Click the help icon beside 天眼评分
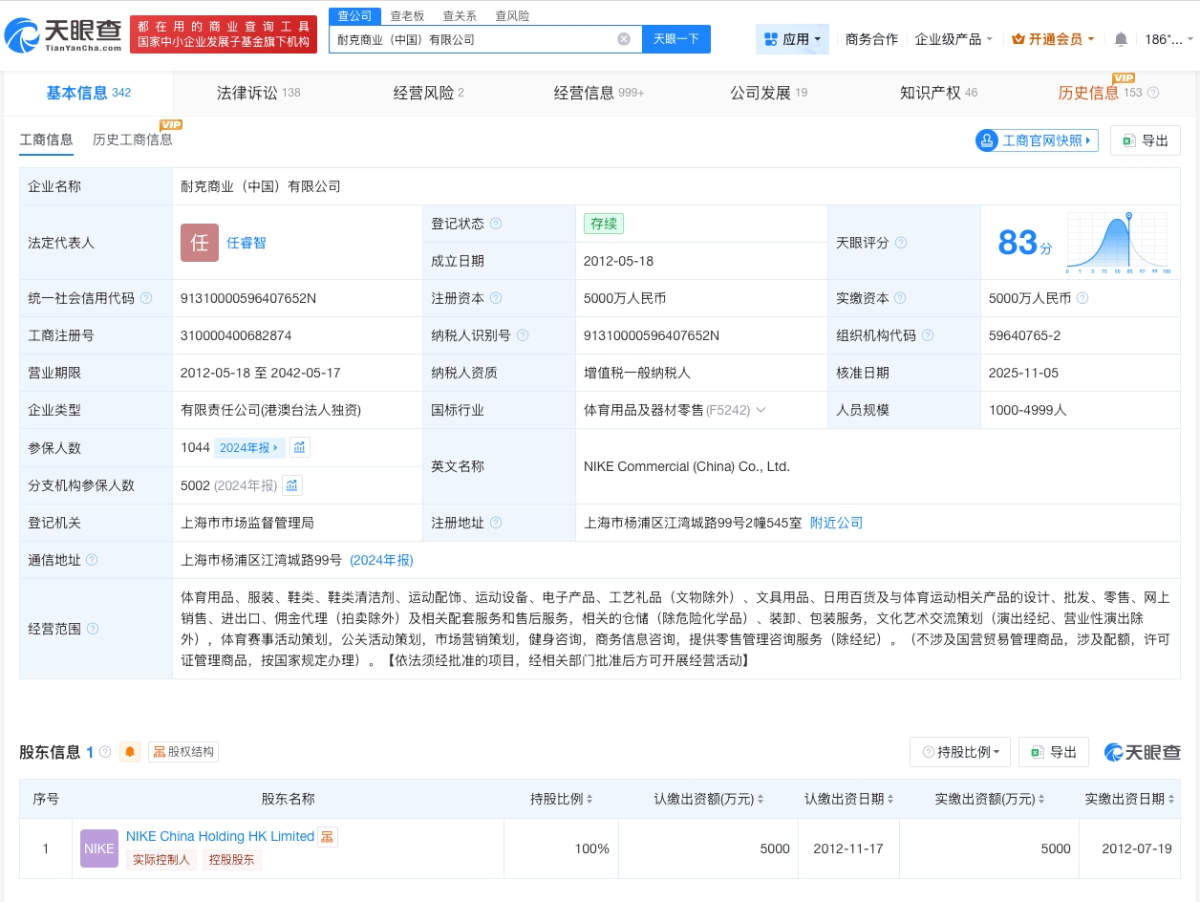This screenshot has height=902, width=1200. [x=901, y=243]
